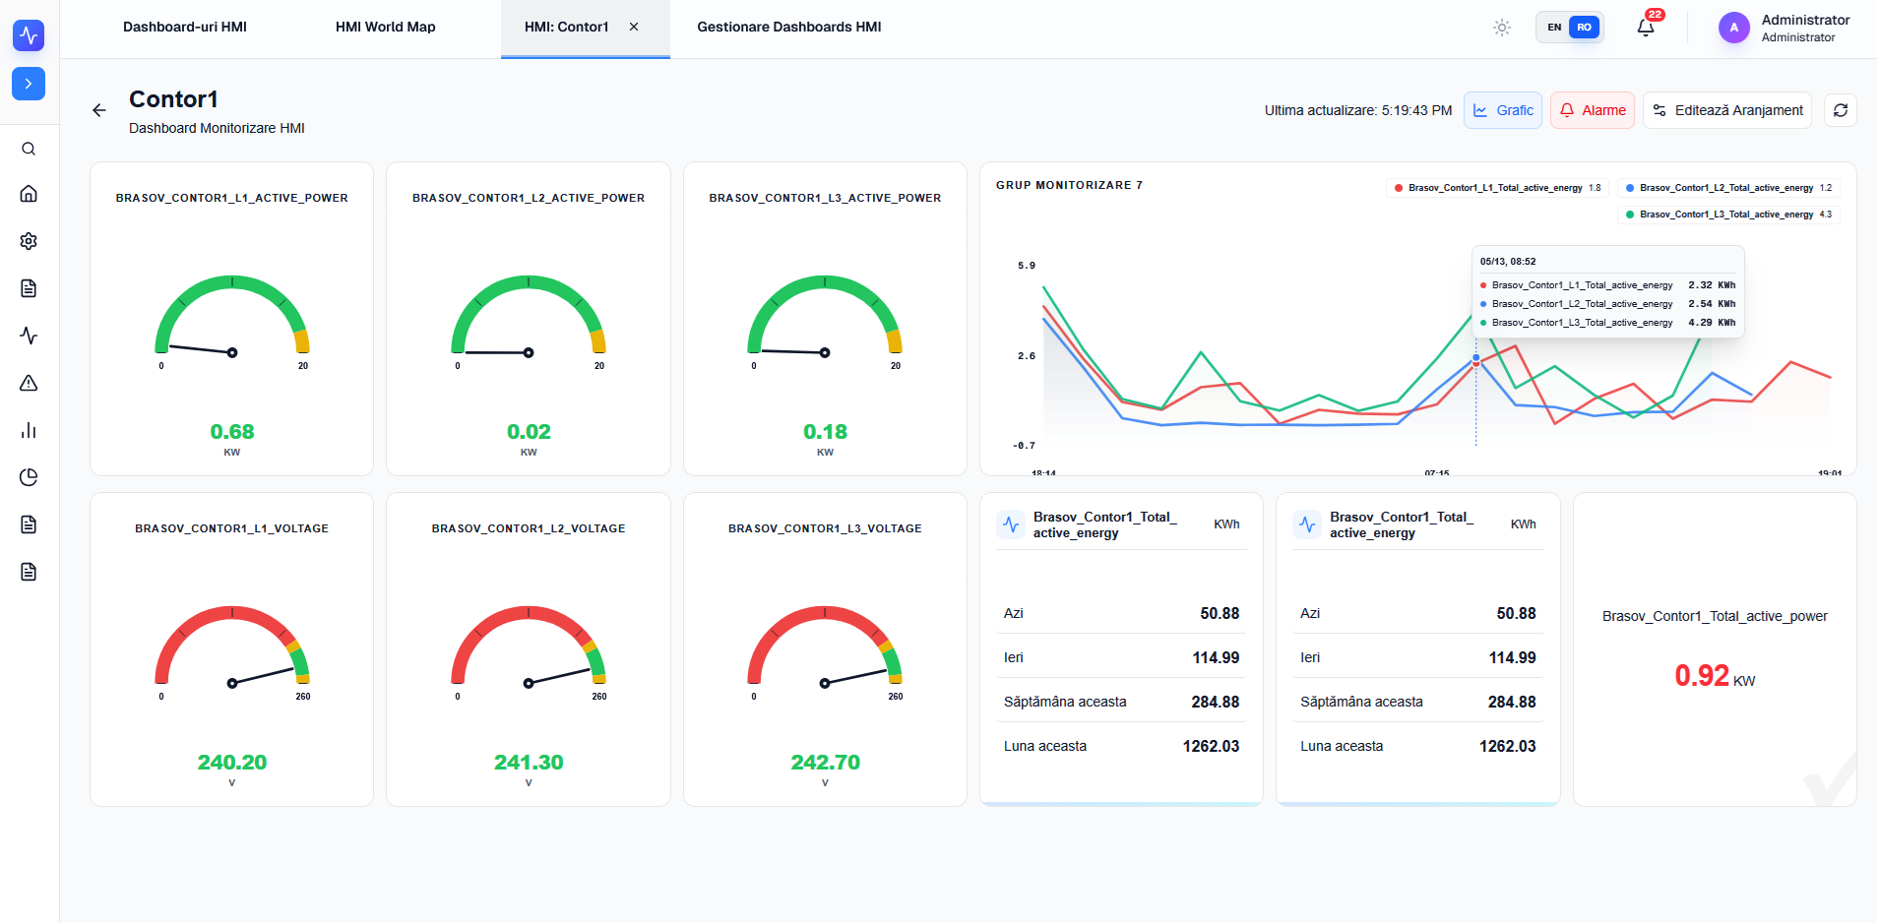
Task: Toggle the L2_Total_active_energy legend series
Action: (x=1728, y=188)
